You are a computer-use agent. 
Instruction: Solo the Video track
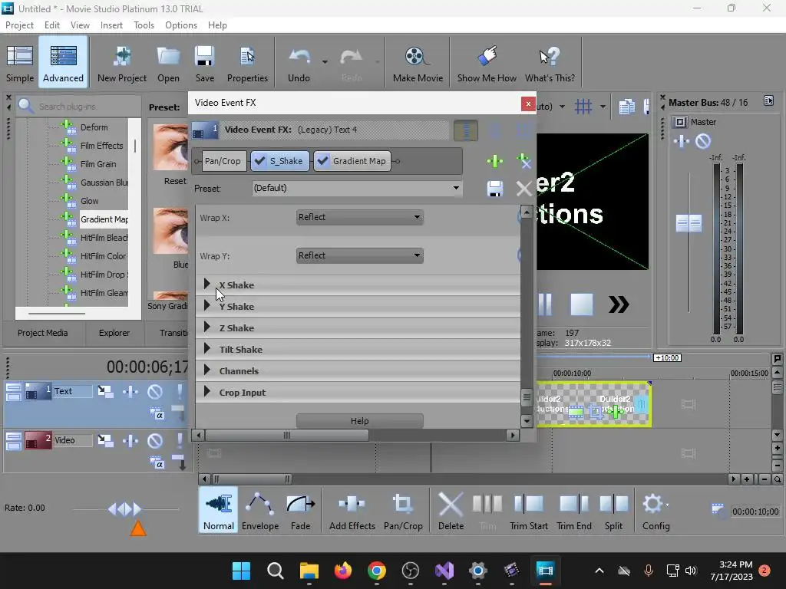pos(179,440)
